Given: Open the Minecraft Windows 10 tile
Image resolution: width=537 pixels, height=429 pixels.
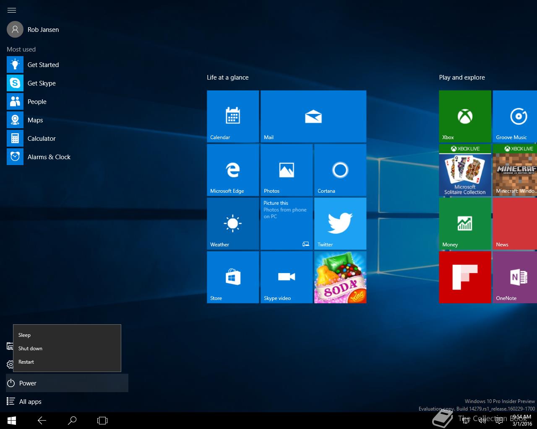Looking at the screenshot, I should point(515,170).
